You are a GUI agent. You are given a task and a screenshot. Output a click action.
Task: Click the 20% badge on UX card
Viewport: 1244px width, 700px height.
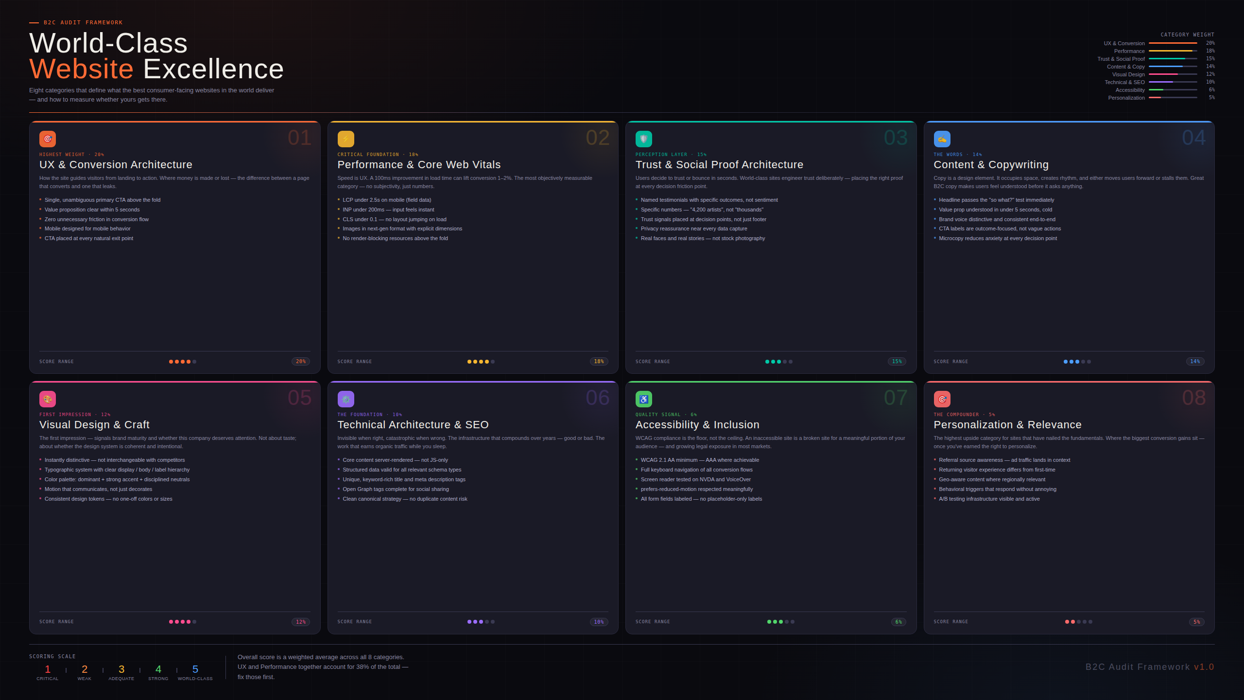tap(301, 362)
